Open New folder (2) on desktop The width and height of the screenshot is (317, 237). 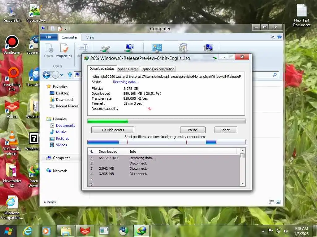point(12,175)
